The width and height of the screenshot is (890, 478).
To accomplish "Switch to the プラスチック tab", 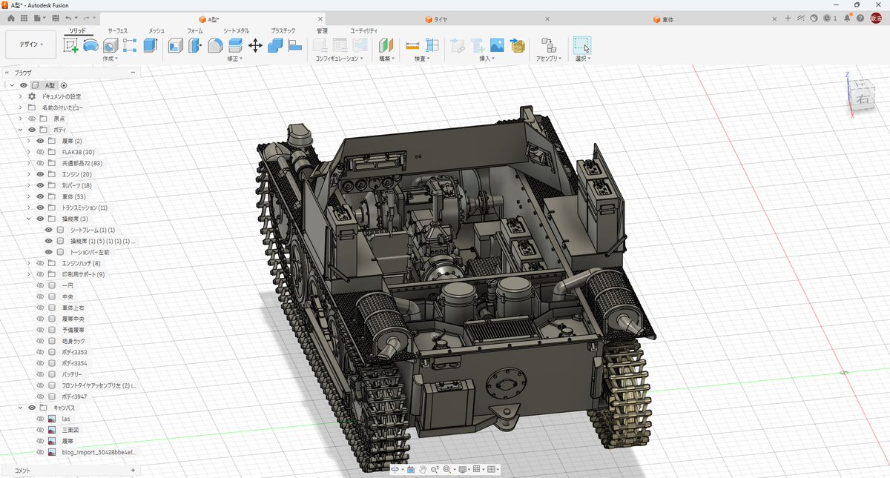I will pos(283,30).
